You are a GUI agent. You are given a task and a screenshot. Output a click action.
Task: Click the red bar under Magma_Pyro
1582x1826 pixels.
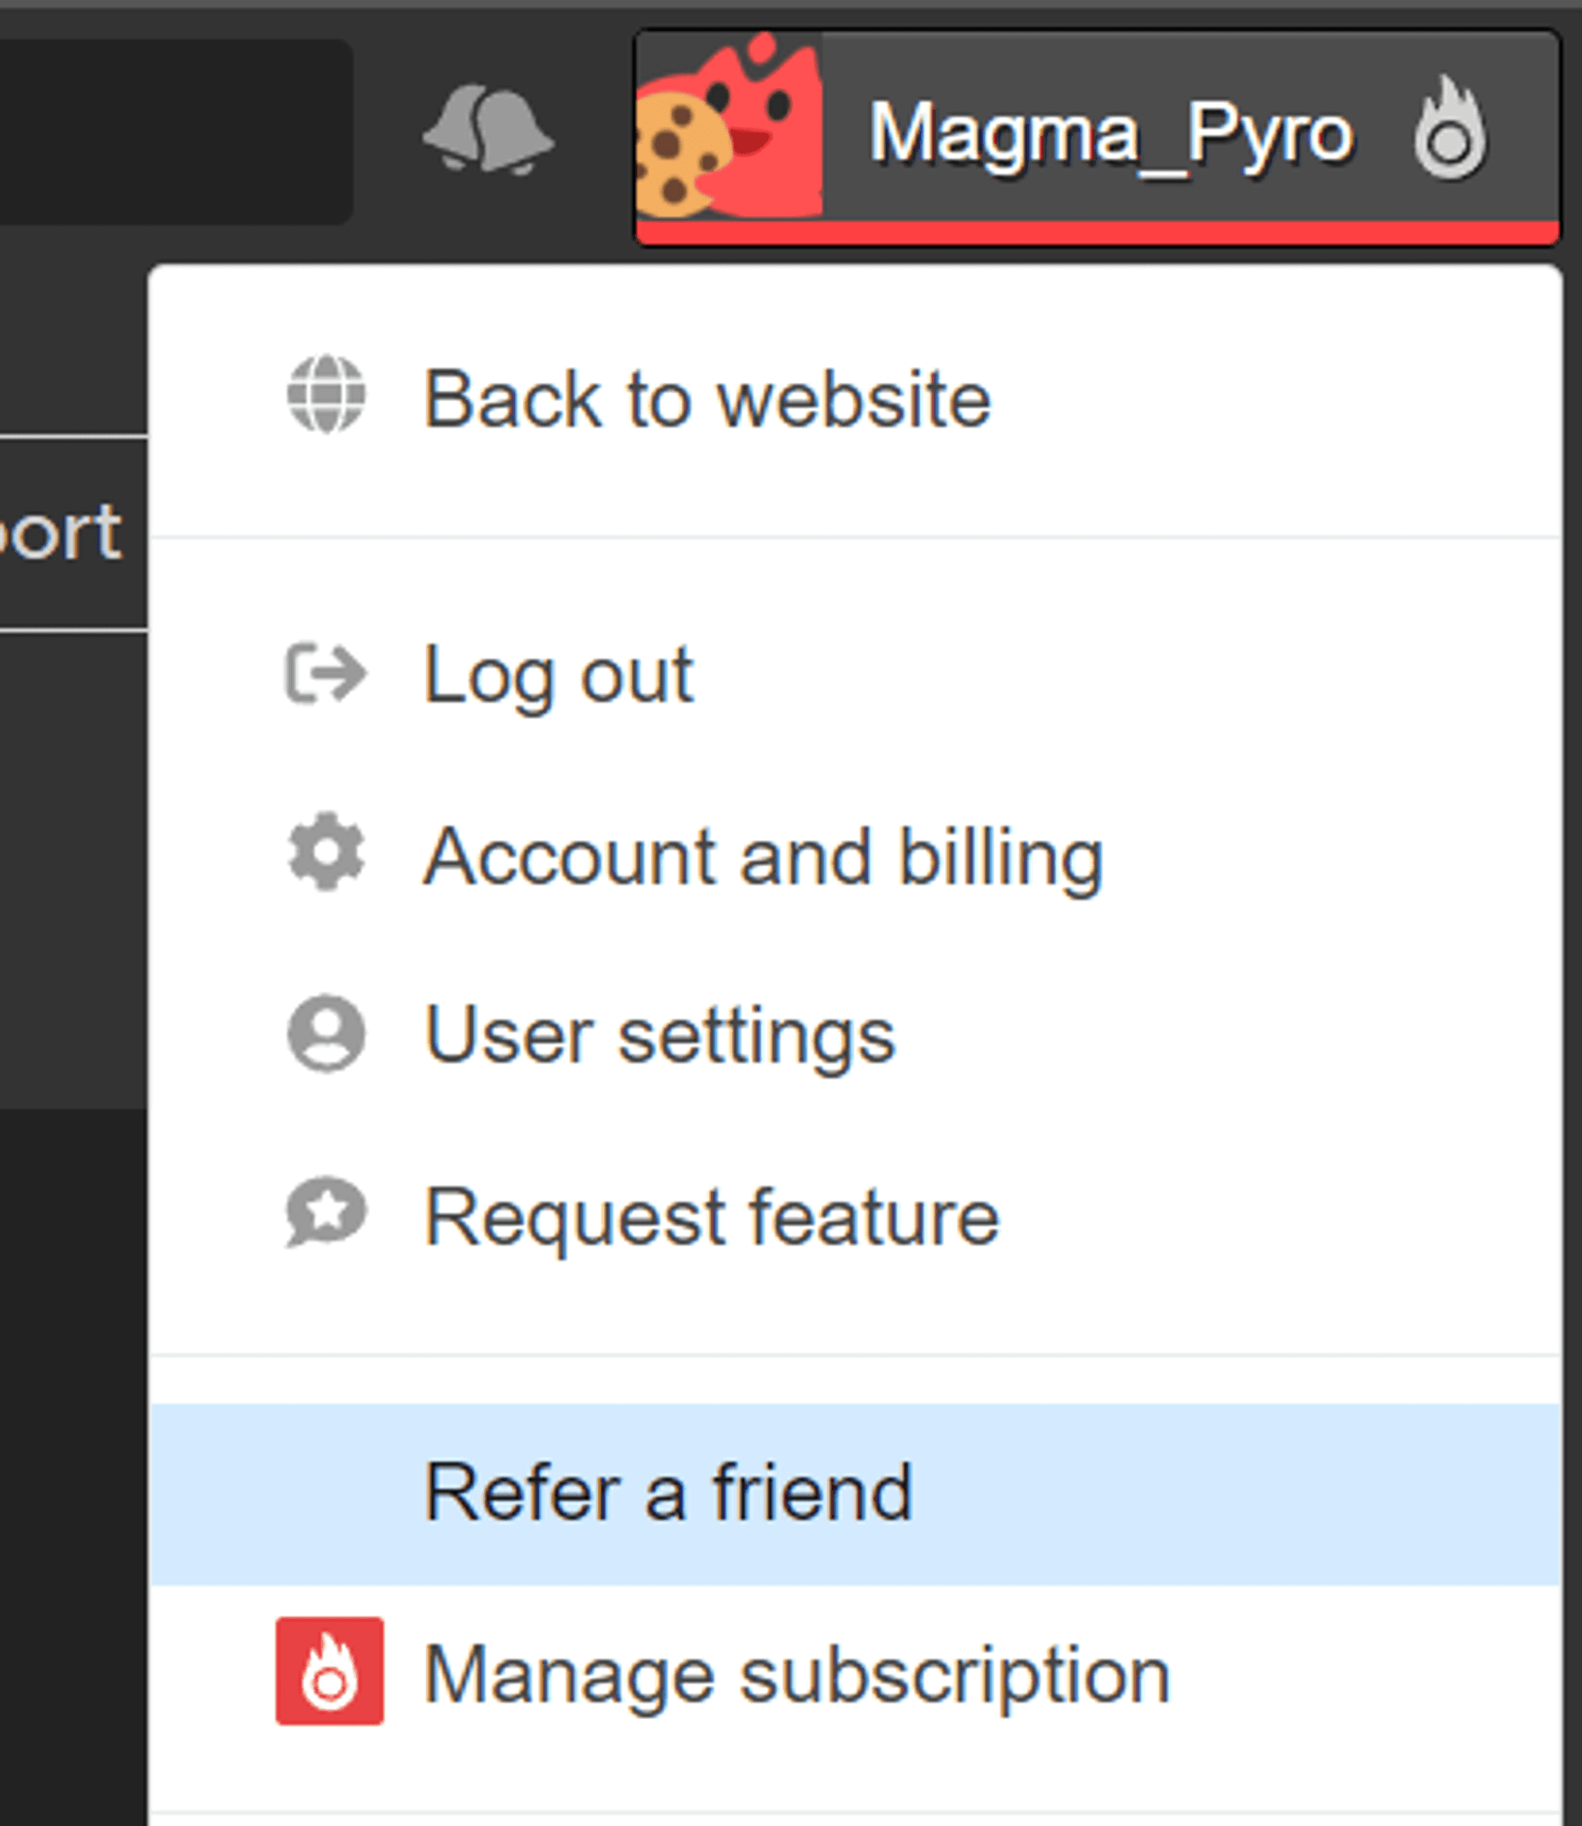point(1097,233)
